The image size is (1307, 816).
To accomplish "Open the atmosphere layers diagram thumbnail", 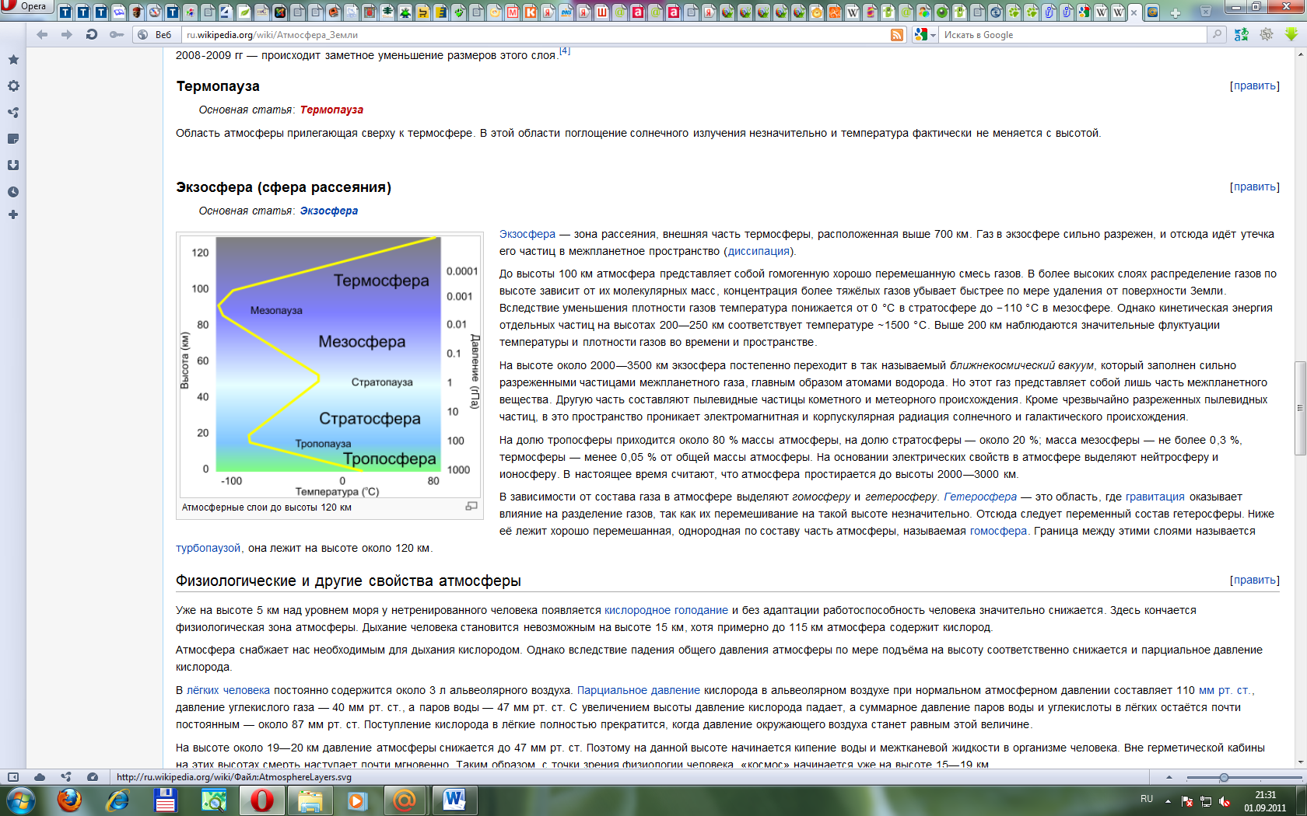I will coord(330,366).
